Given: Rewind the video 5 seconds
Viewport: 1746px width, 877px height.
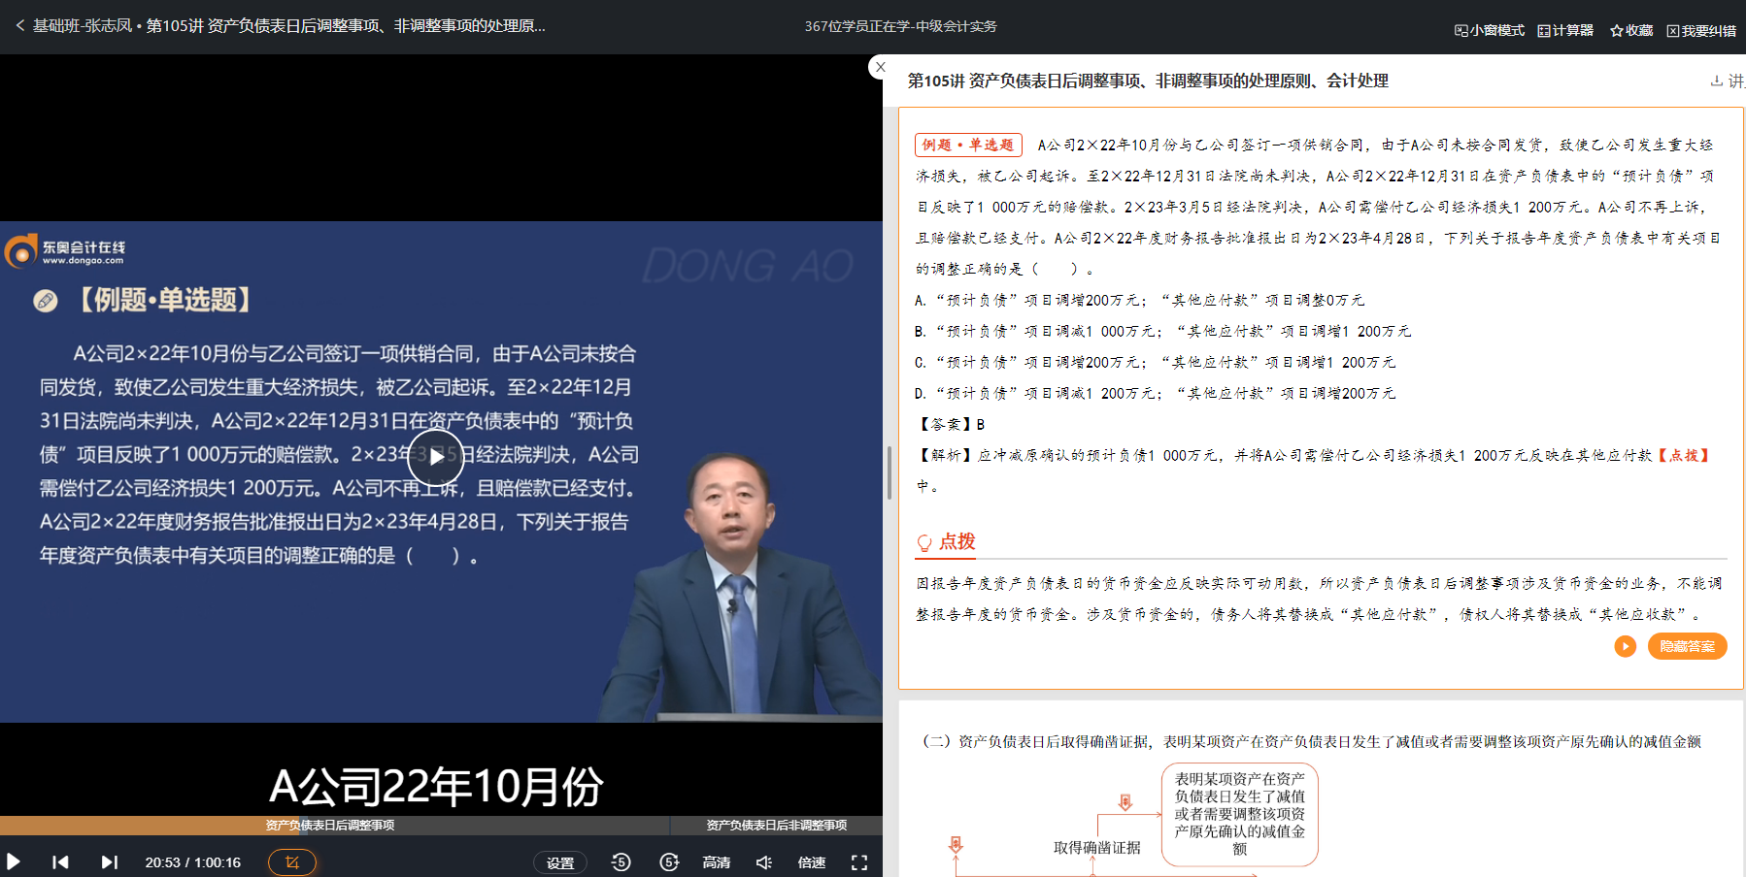Looking at the screenshot, I should [621, 861].
